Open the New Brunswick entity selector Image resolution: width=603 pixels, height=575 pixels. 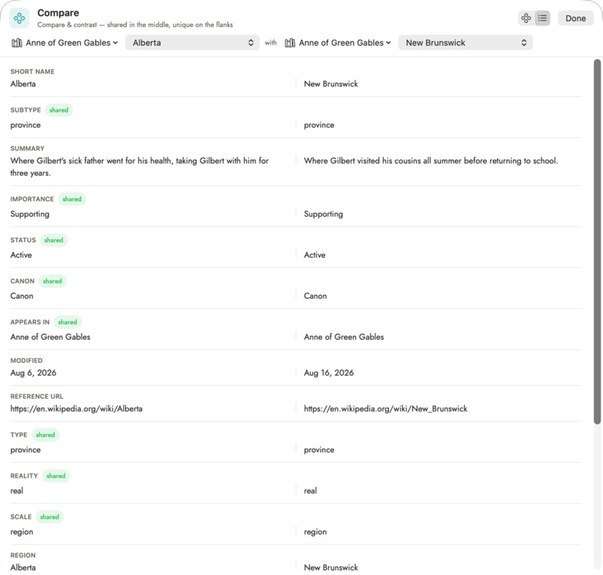point(465,43)
